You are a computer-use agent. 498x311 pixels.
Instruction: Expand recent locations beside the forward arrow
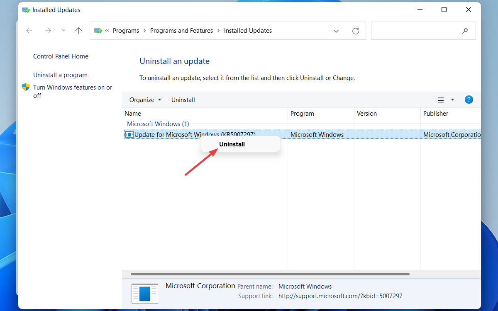pyautogui.click(x=63, y=30)
